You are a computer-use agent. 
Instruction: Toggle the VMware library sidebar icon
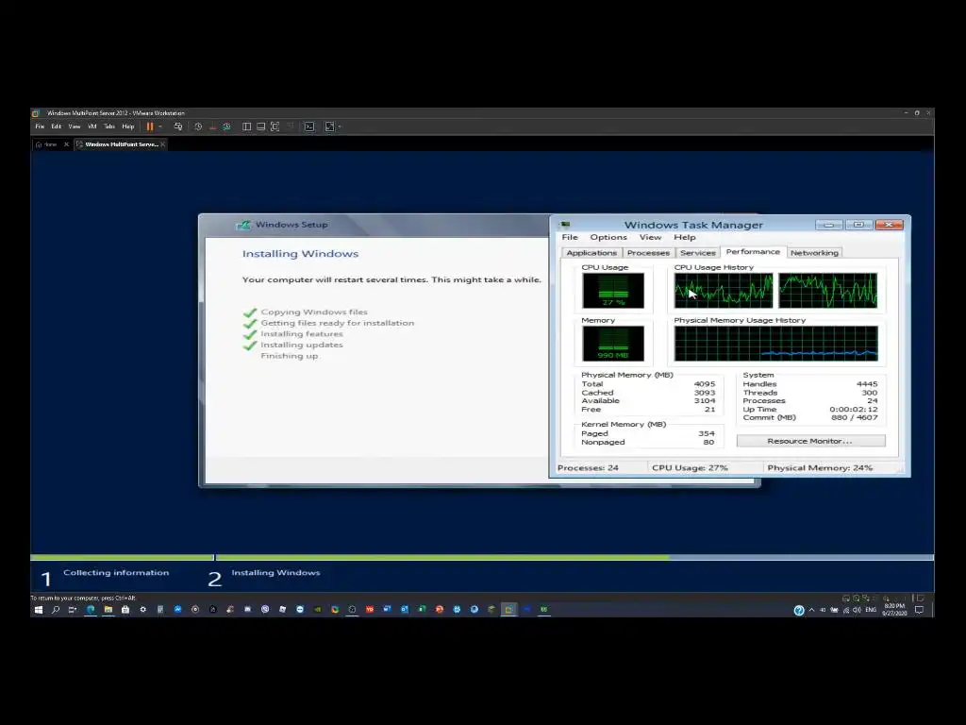coord(246,126)
